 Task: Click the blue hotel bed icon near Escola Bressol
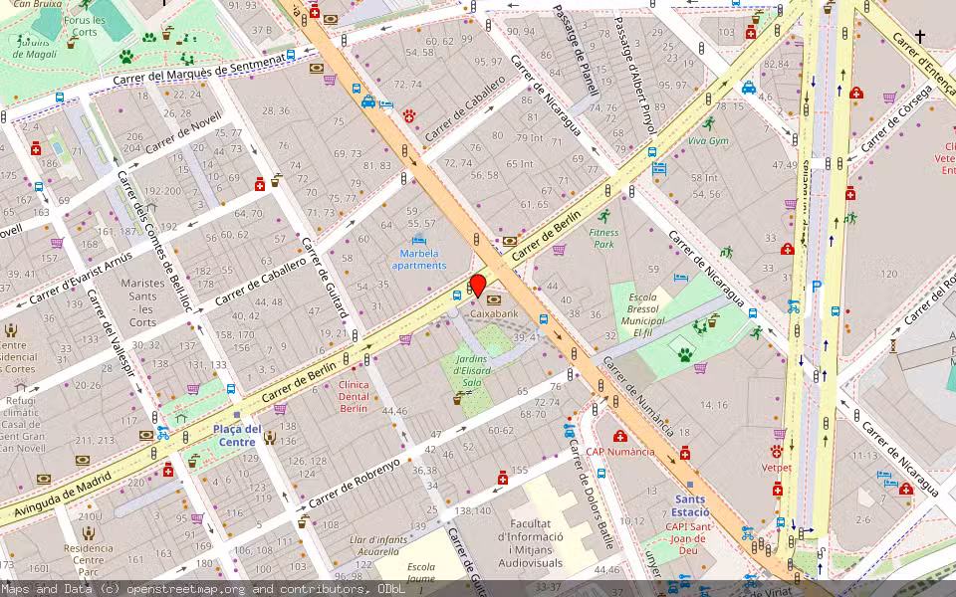pos(680,276)
